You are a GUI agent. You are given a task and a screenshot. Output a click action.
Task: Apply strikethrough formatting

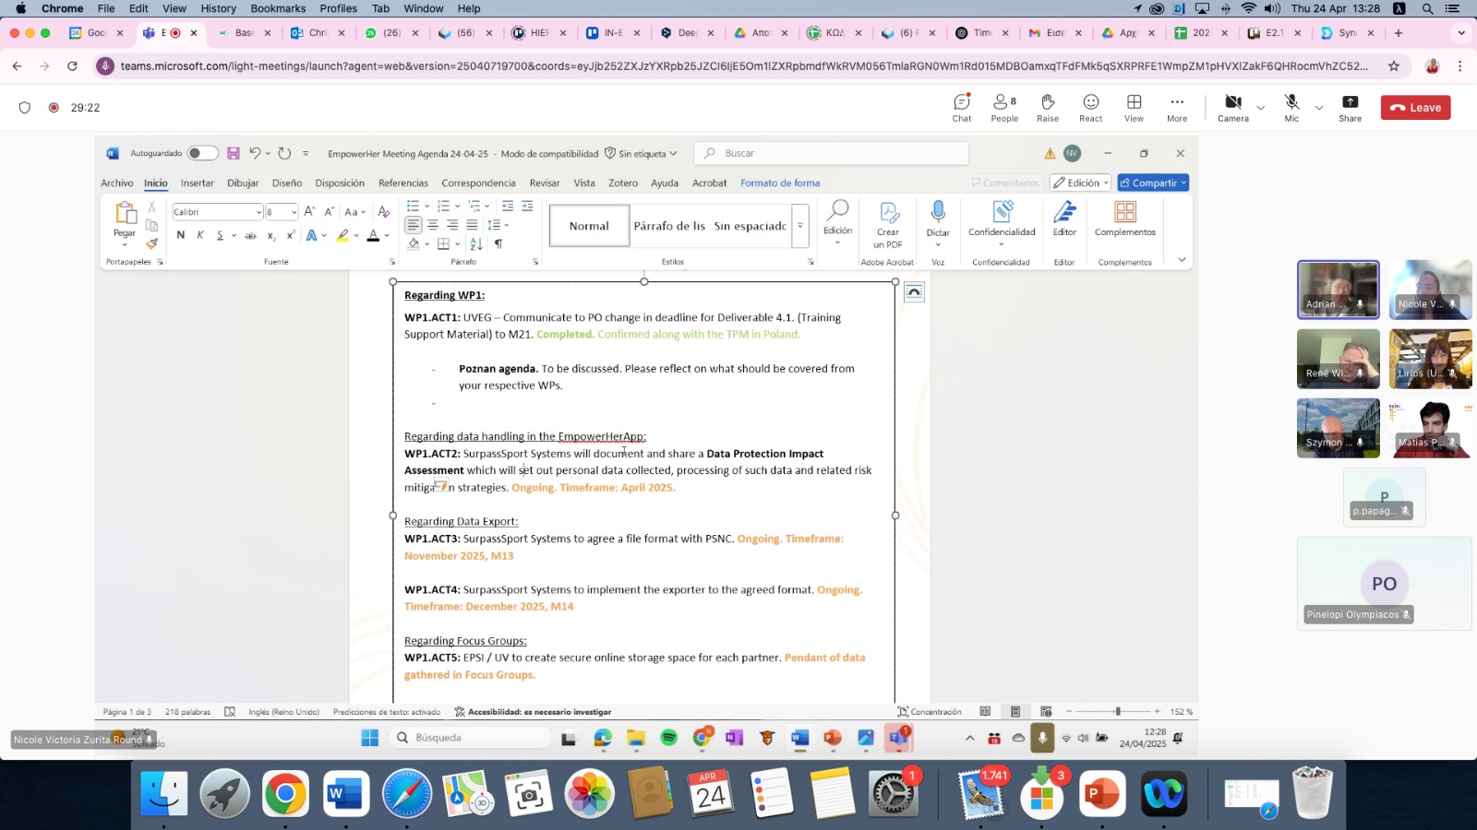tap(250, 235)
